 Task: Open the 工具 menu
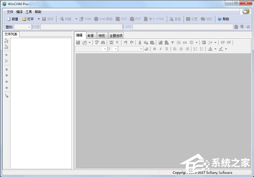29,12
